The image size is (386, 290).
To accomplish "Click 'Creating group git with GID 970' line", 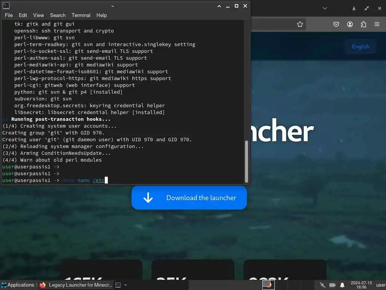I will [54, 133].
